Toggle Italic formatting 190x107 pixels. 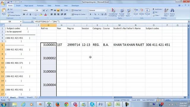(27, 14)
